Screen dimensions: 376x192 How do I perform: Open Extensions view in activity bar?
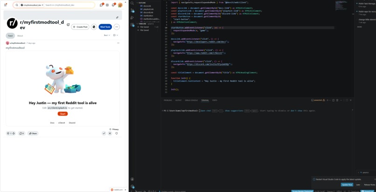tap(132, 25)
